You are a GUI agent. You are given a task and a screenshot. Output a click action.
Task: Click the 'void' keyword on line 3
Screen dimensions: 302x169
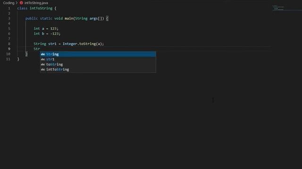point(59,19)
